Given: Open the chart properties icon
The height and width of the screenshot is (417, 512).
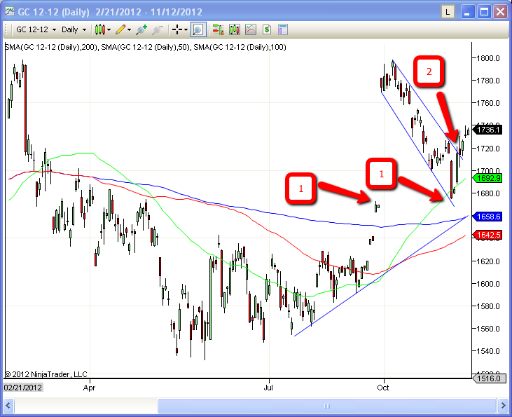Looking at the screenshot, I should [x=283, y=29].
